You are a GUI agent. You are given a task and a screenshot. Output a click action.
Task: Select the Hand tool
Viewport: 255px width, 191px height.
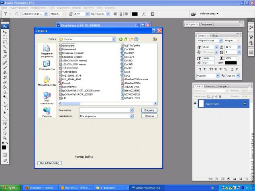click(5, 133)
